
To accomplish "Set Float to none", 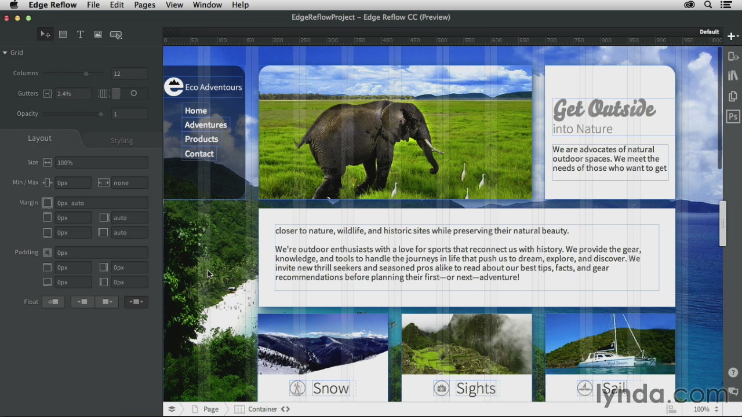I will point(53,302).
